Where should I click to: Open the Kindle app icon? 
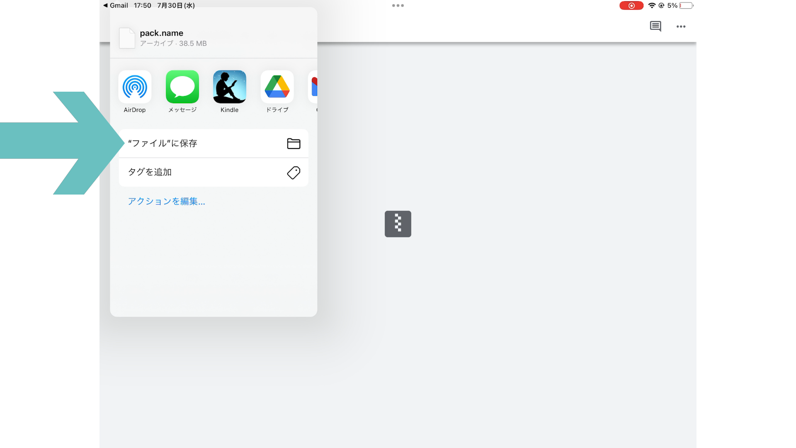[230, 87]
